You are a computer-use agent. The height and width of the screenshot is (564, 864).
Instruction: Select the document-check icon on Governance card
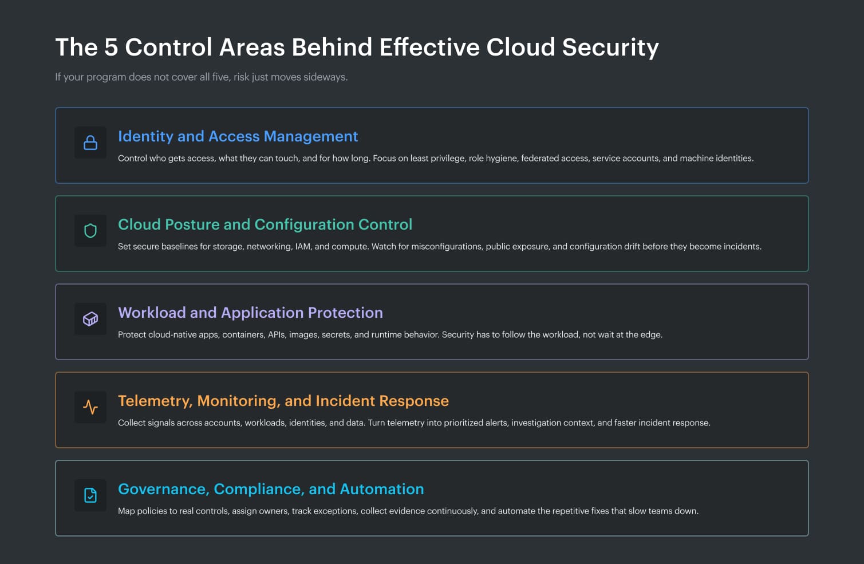click(x=90, y=495)
